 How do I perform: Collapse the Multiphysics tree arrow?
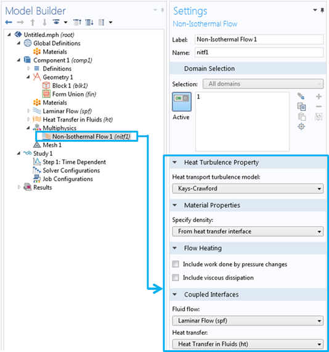coord(28,128)
